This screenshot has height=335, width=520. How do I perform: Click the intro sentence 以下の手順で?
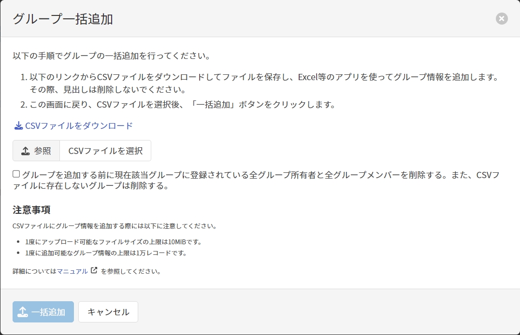tap(111, 56)
